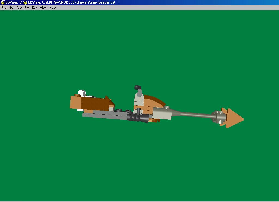Screen dimensions: 279x202
Task: Click the white rolled blanket on the speeder
Action: [x=81, y=93]
